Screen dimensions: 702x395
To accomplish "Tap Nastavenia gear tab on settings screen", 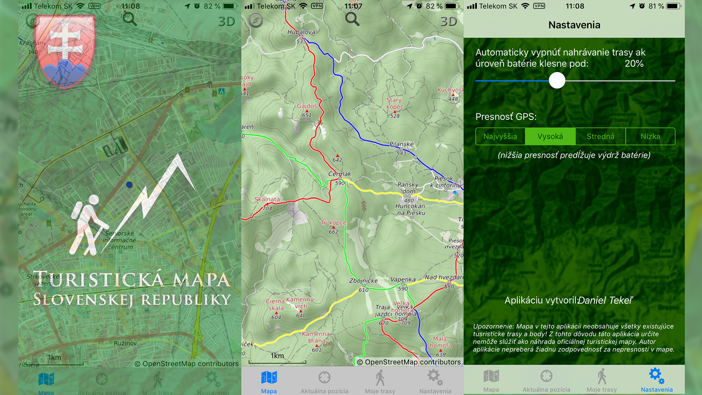I will [x=657, y=381].
